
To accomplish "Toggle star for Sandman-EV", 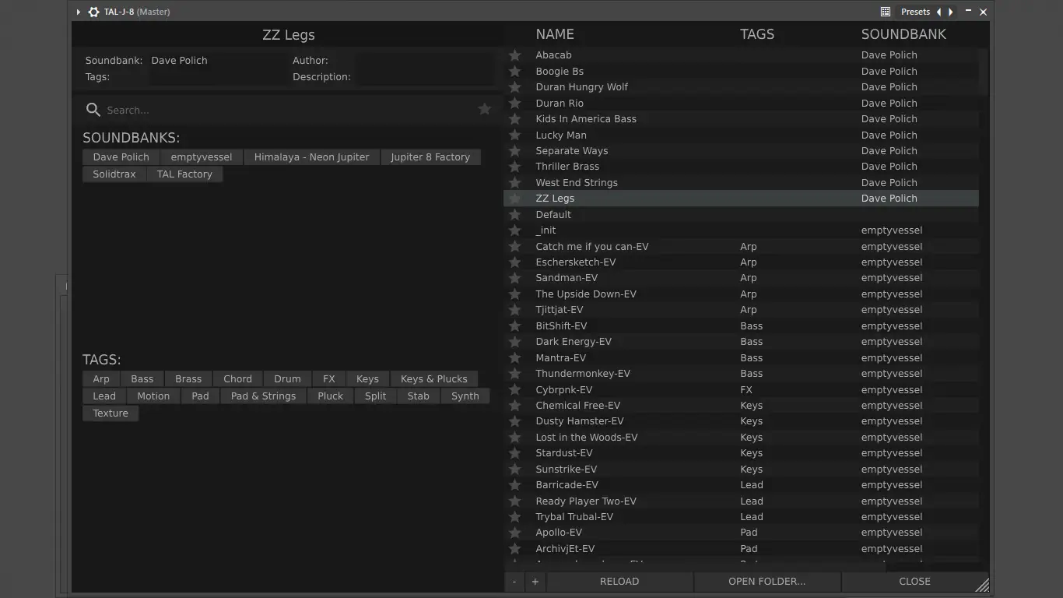I will point(514,278).
